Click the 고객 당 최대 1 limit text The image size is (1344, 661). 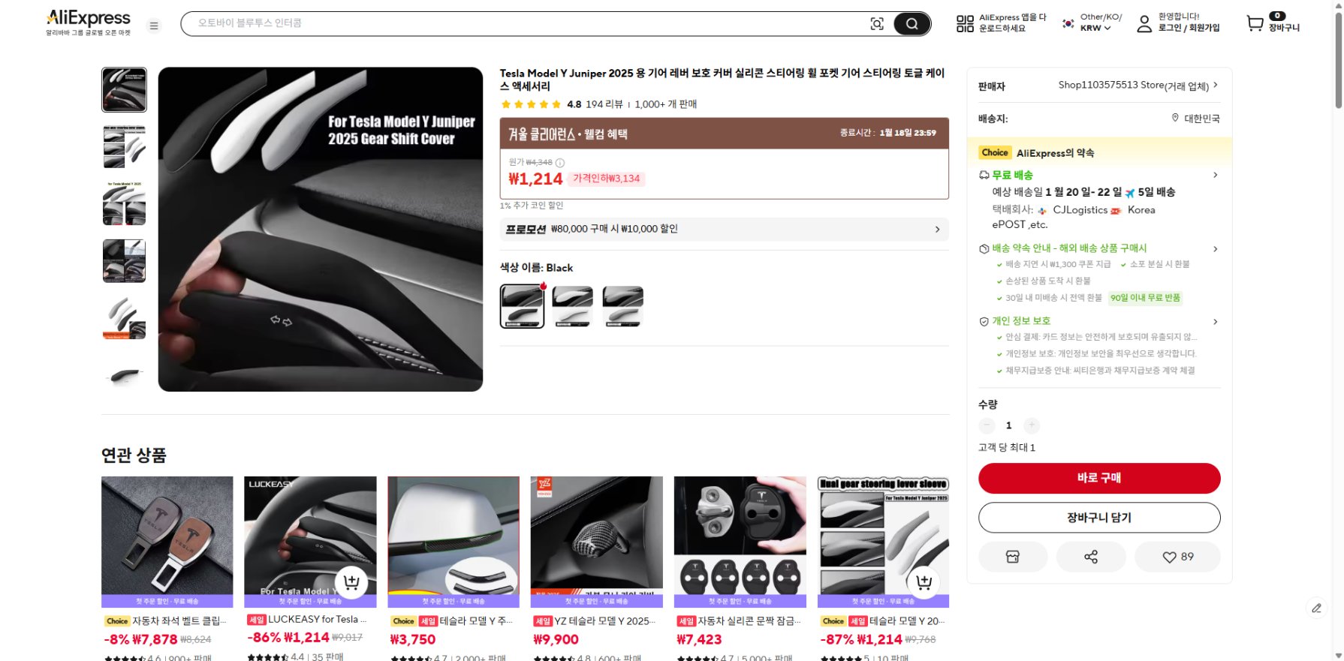[x=1007, y=447]
